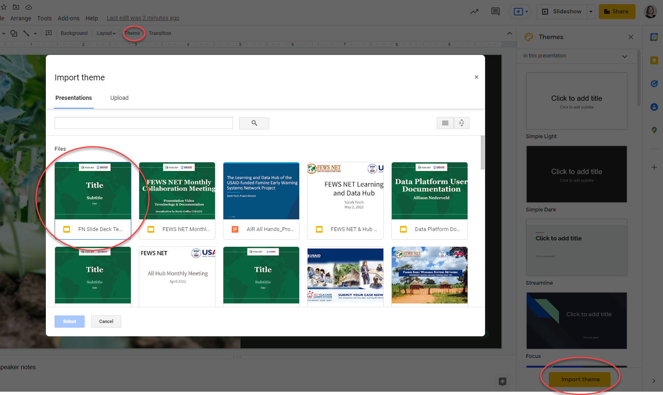Image resolution: width=663 pixels, height=395 pixels.
Task: Click the Share button
Action: [x=617, y=12]
